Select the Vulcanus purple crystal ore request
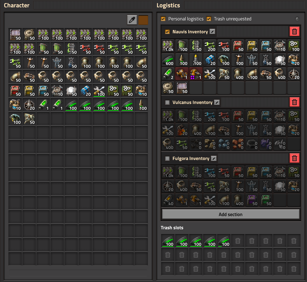 pyautogui.click(x=266, y=144)
